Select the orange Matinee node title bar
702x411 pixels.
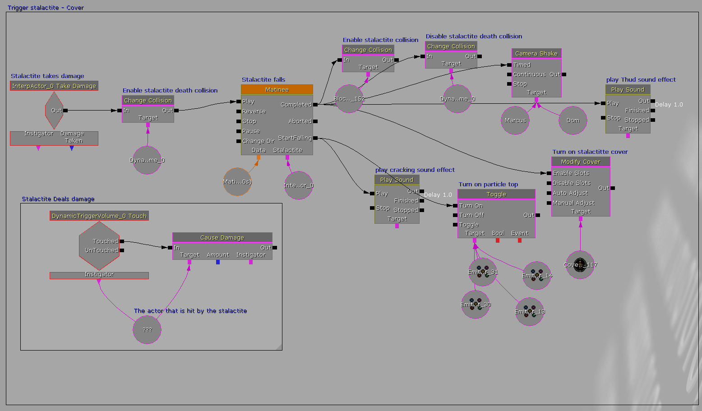pyautogui.click(x=277, y=90)
